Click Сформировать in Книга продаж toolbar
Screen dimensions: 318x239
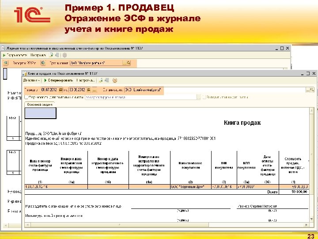[58, 81]
